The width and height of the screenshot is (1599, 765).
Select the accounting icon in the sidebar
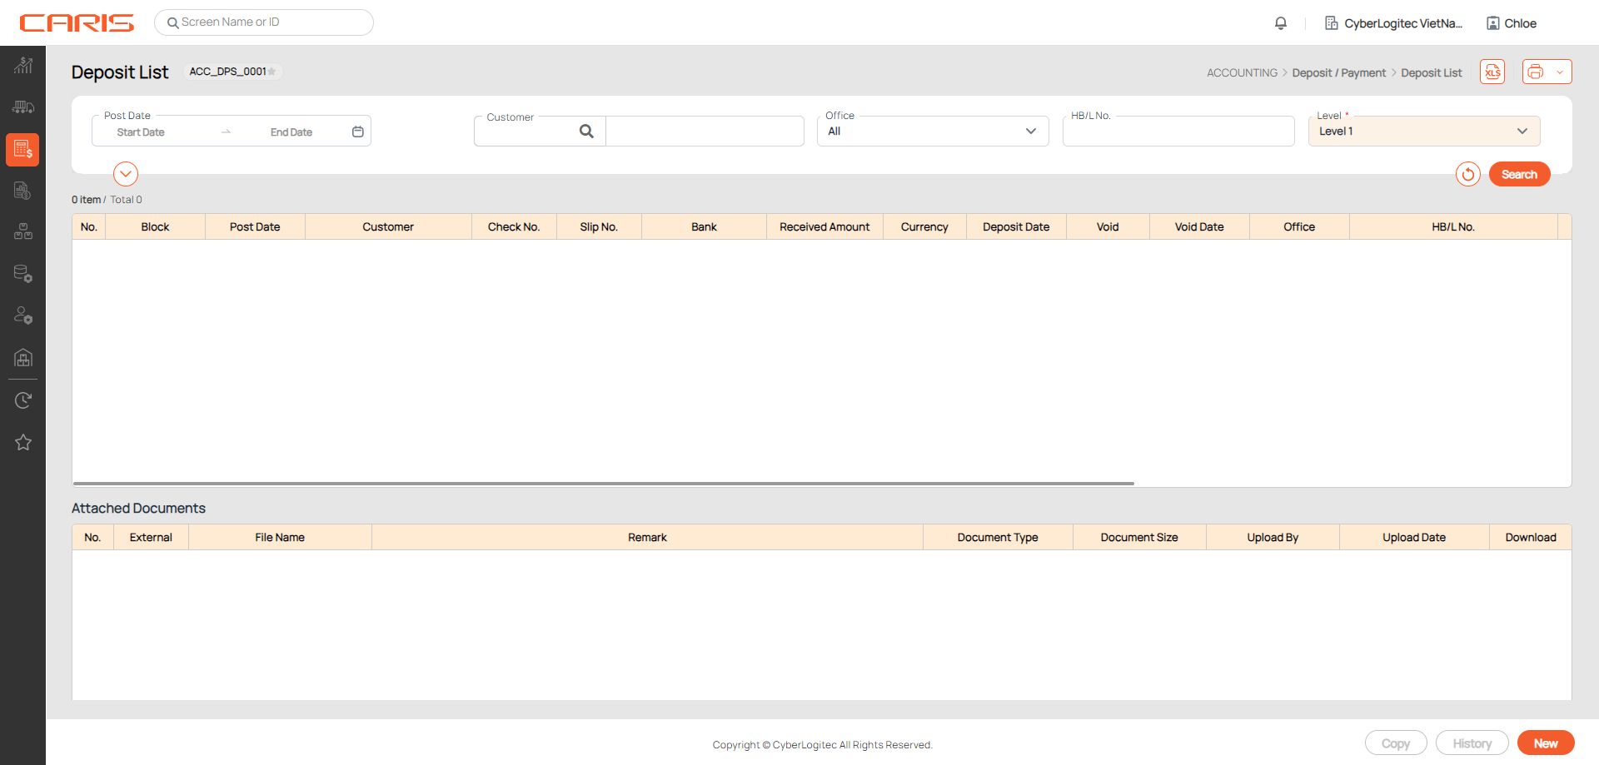pos(23,150)
